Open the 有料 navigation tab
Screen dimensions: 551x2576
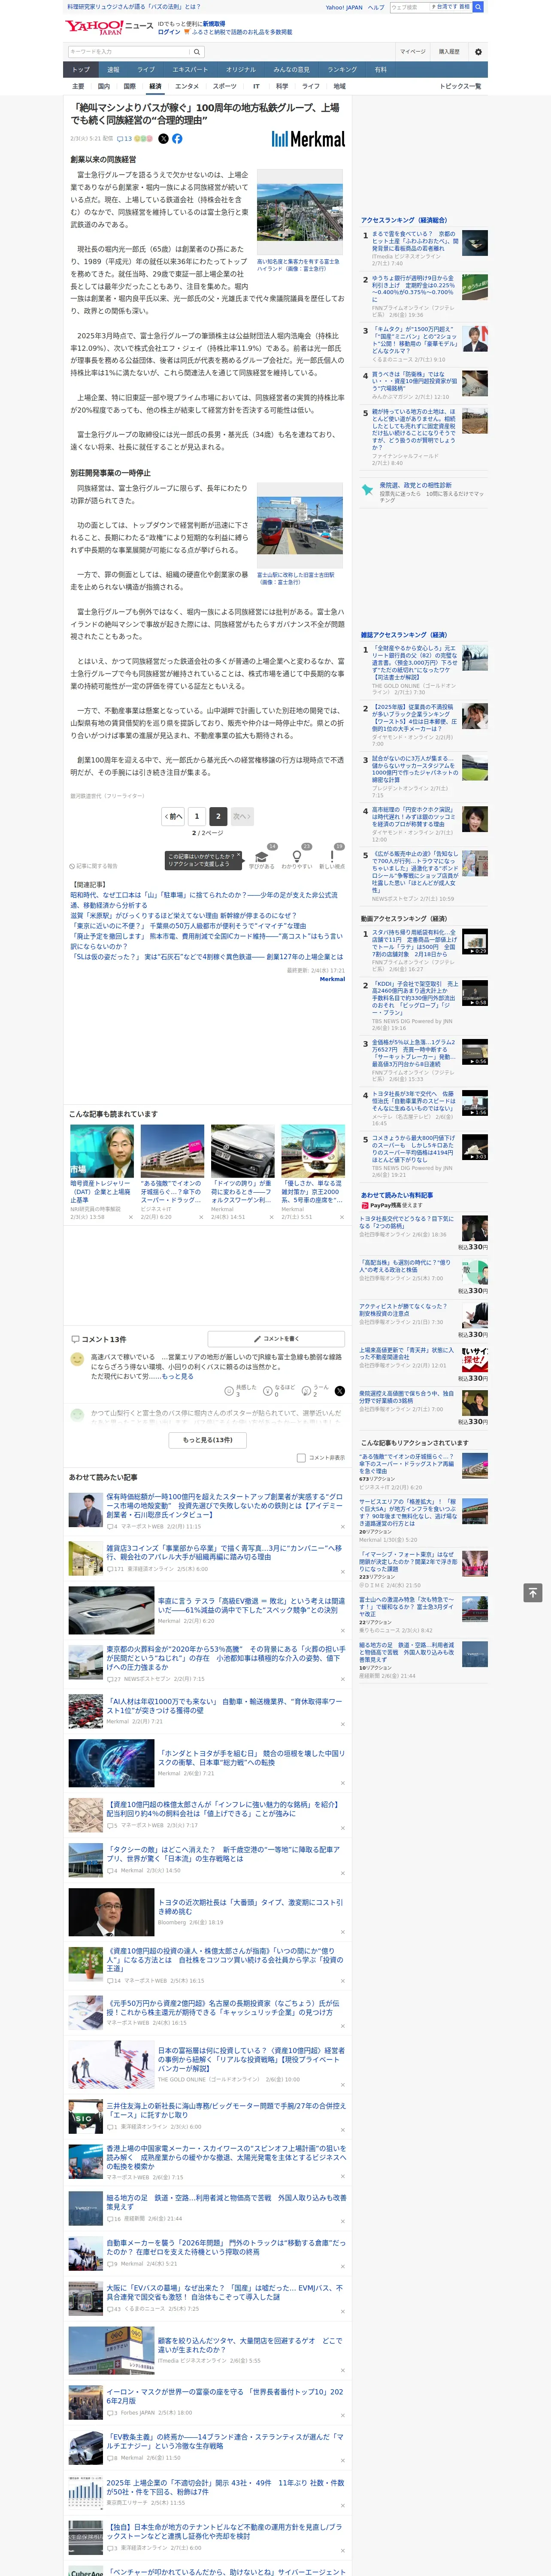tap(380, 70)
